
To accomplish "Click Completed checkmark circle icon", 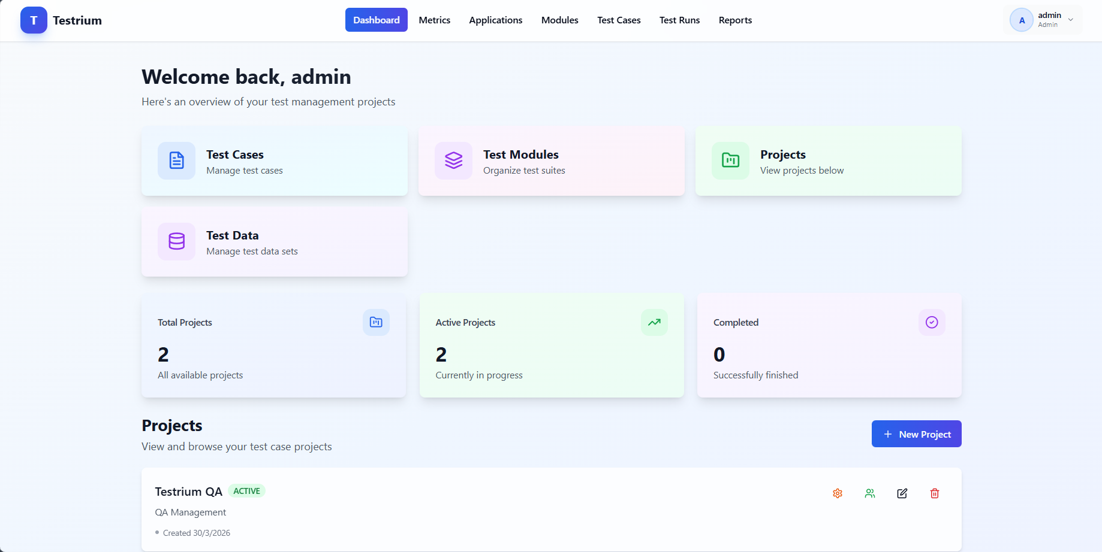I will (x=932, y=322).
